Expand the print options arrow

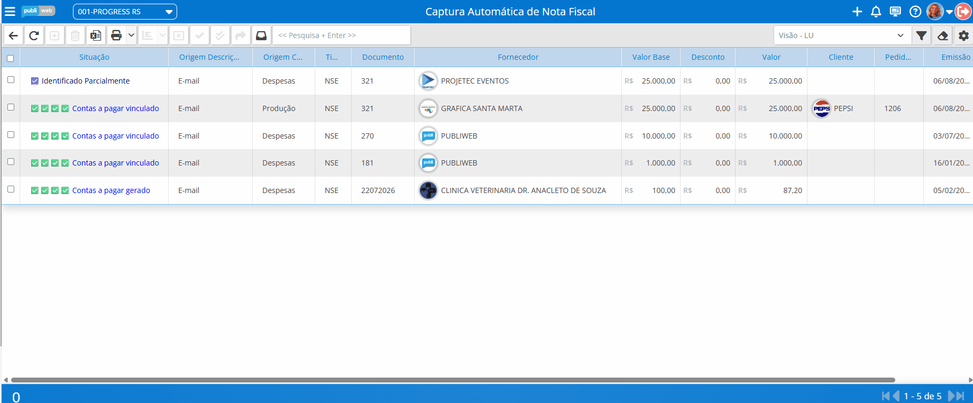tap(131, 35)
